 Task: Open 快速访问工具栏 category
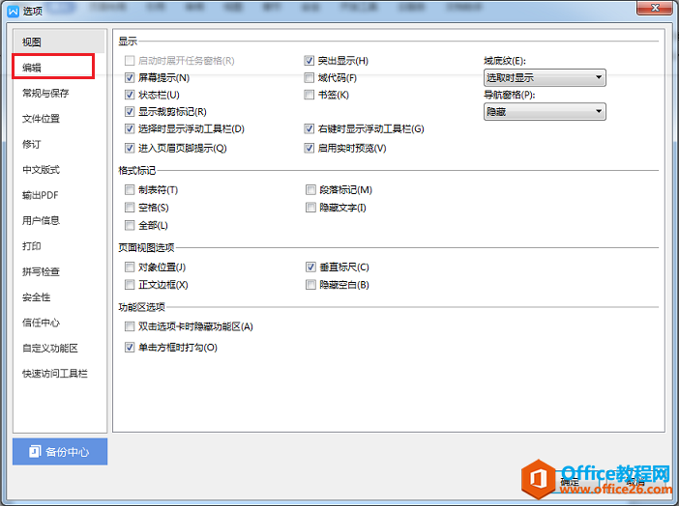point(55,374)
